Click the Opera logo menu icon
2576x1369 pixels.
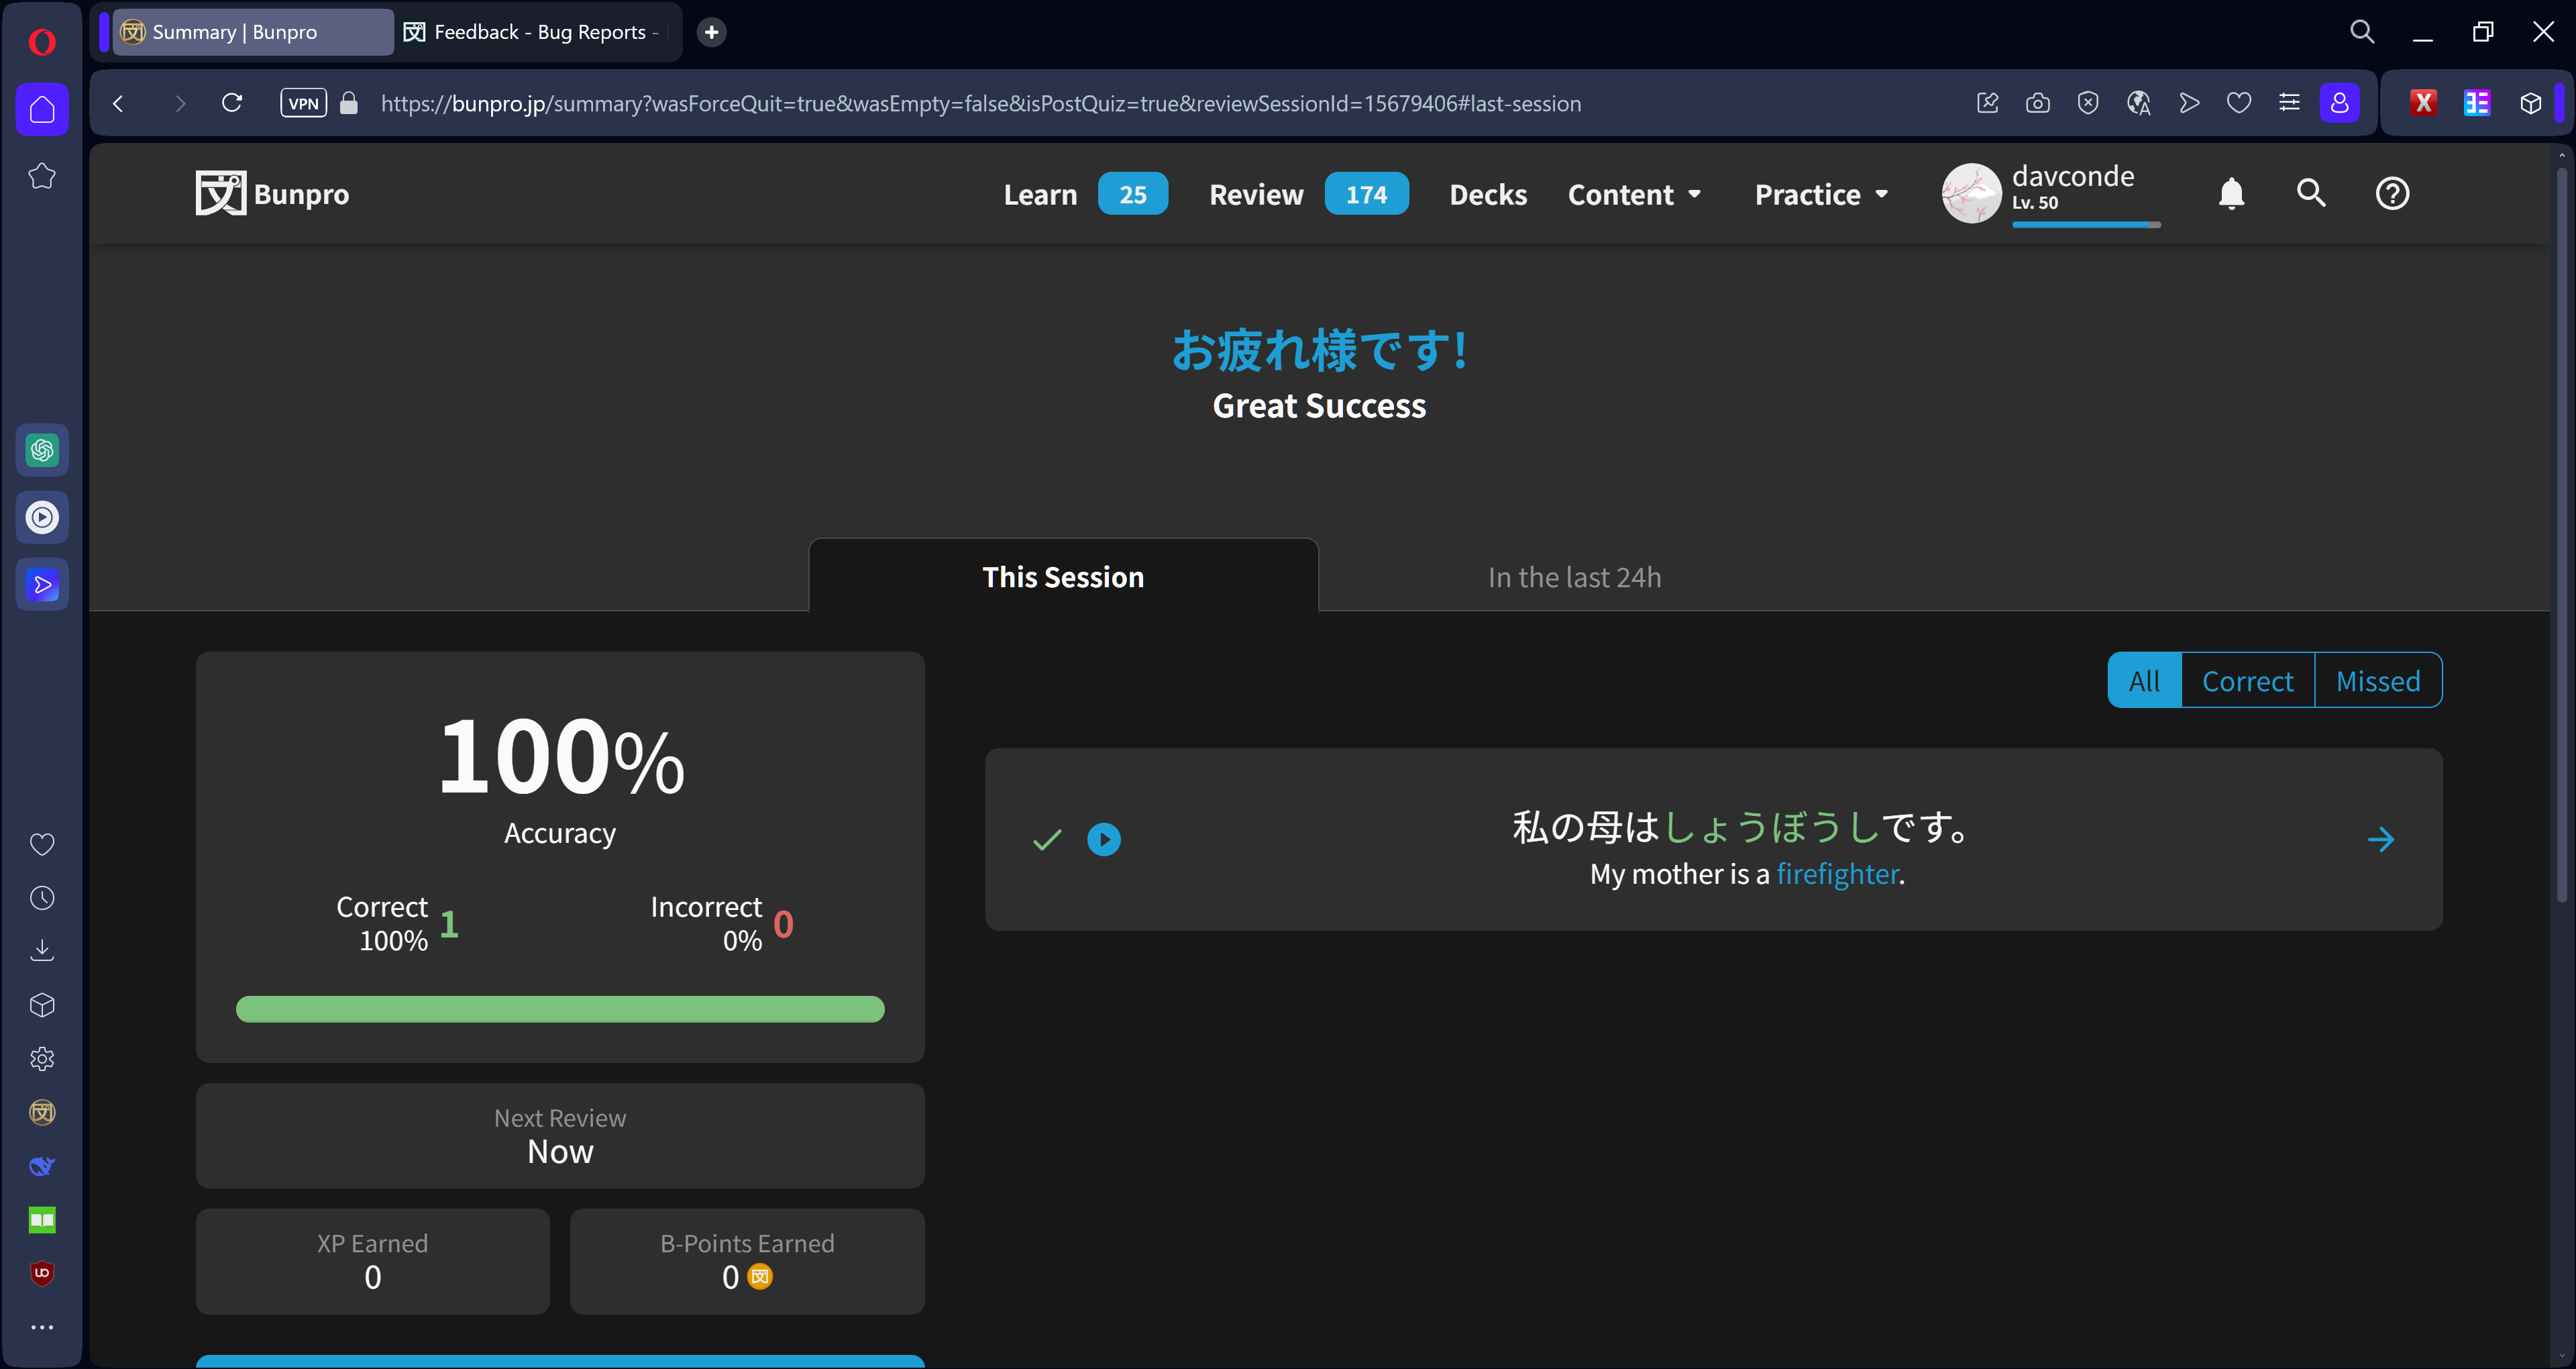pyautogui.click(x=42, y=42)
